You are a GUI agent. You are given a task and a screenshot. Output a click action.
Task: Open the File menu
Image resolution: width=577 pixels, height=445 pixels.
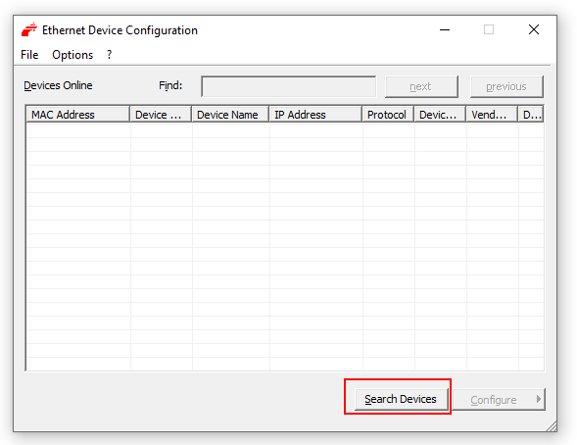(29, 55)
